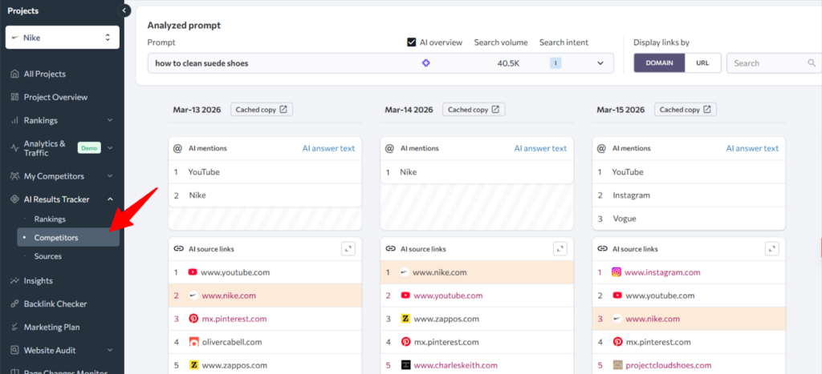Uncheck the AI overview checkbox
The width and height of the screenshot is (822, 374).
pos(412,42)
